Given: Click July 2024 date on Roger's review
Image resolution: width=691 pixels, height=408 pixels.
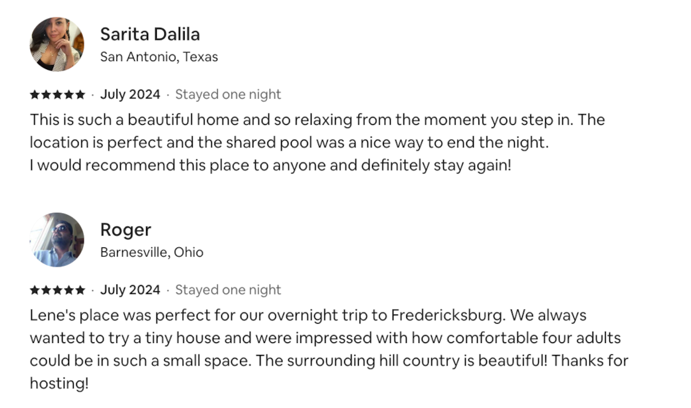Looking at the screenshot, I should 130,290.
